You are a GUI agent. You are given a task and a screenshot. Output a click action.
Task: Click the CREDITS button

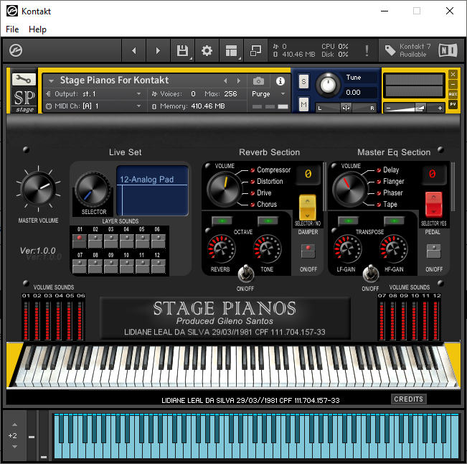click(x=408, y=399)
